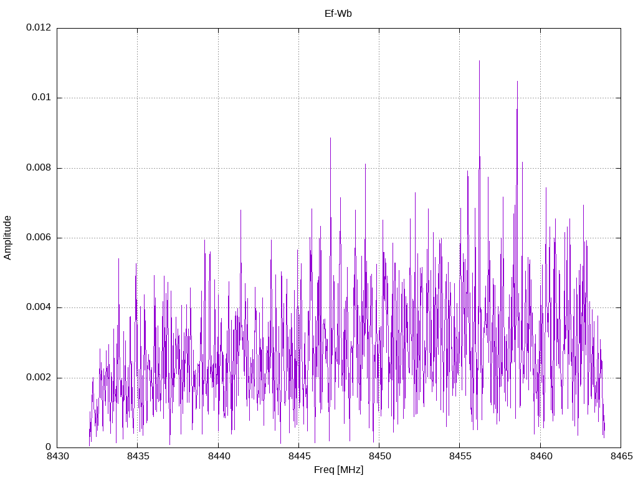The image size is (638, 478).
Task: Click the 8430 x-axis tick label
Action: [57, 456]
